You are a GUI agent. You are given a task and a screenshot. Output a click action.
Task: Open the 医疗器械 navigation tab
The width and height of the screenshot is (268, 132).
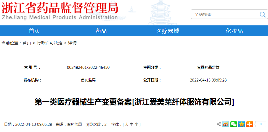point(168,31)
